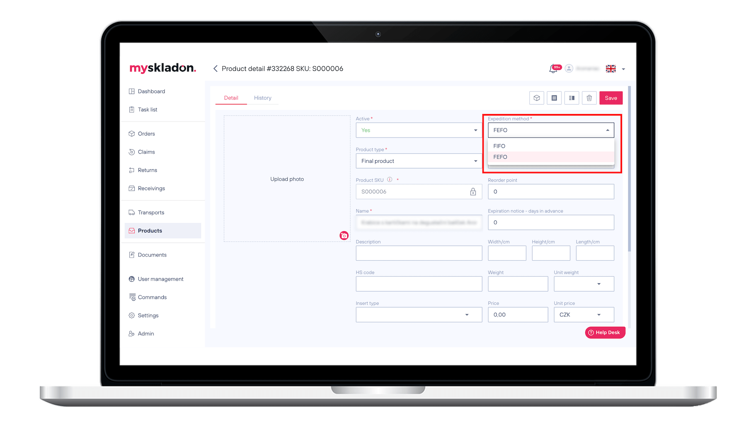Open the Unit price currency dropdown
Screen dimensions: 746x425
click(x=584, y=314)
